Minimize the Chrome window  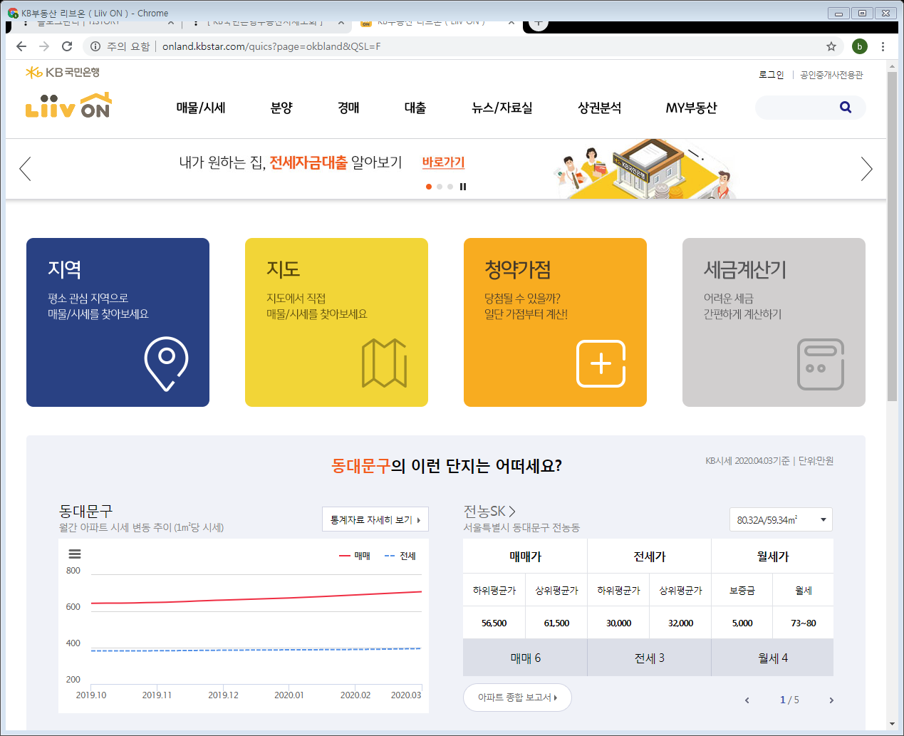coord(838,13)
